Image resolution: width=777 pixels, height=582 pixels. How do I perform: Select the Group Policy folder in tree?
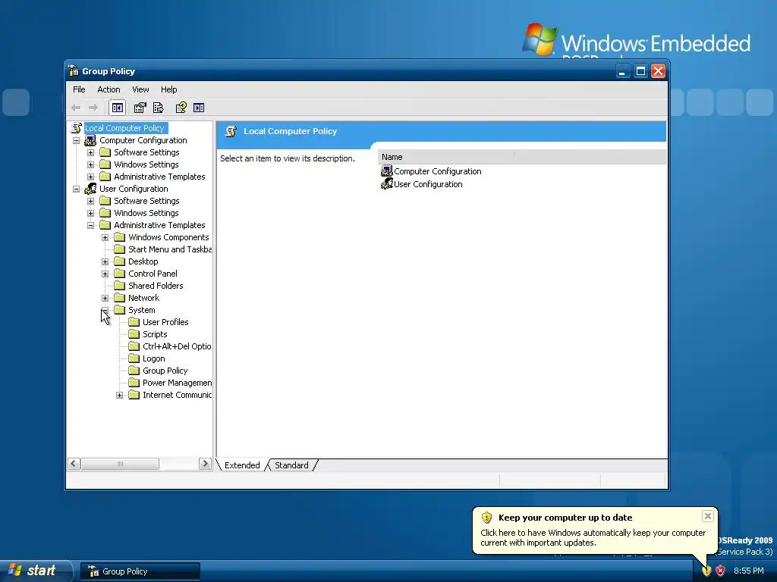point(165,371)
